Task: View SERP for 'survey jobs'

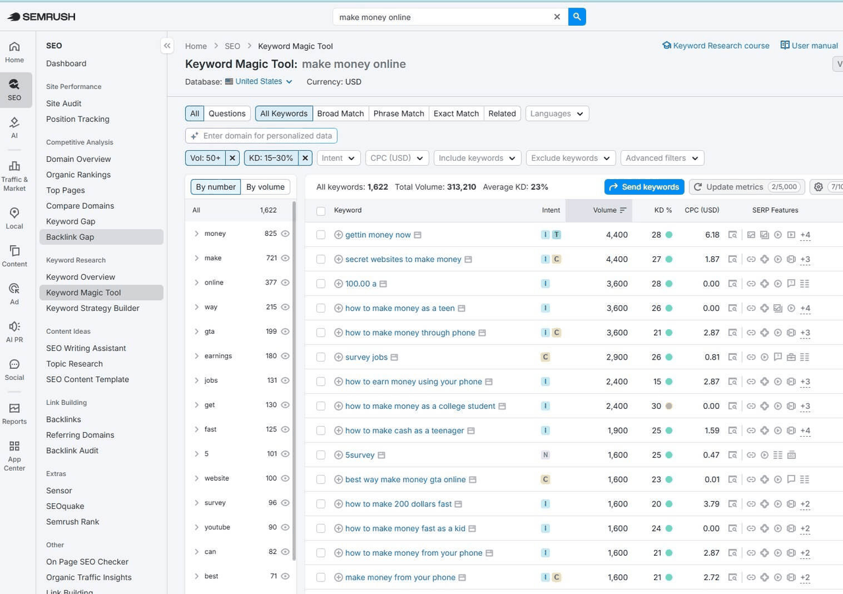Action: pyautogui.click(x=732, y=357)
